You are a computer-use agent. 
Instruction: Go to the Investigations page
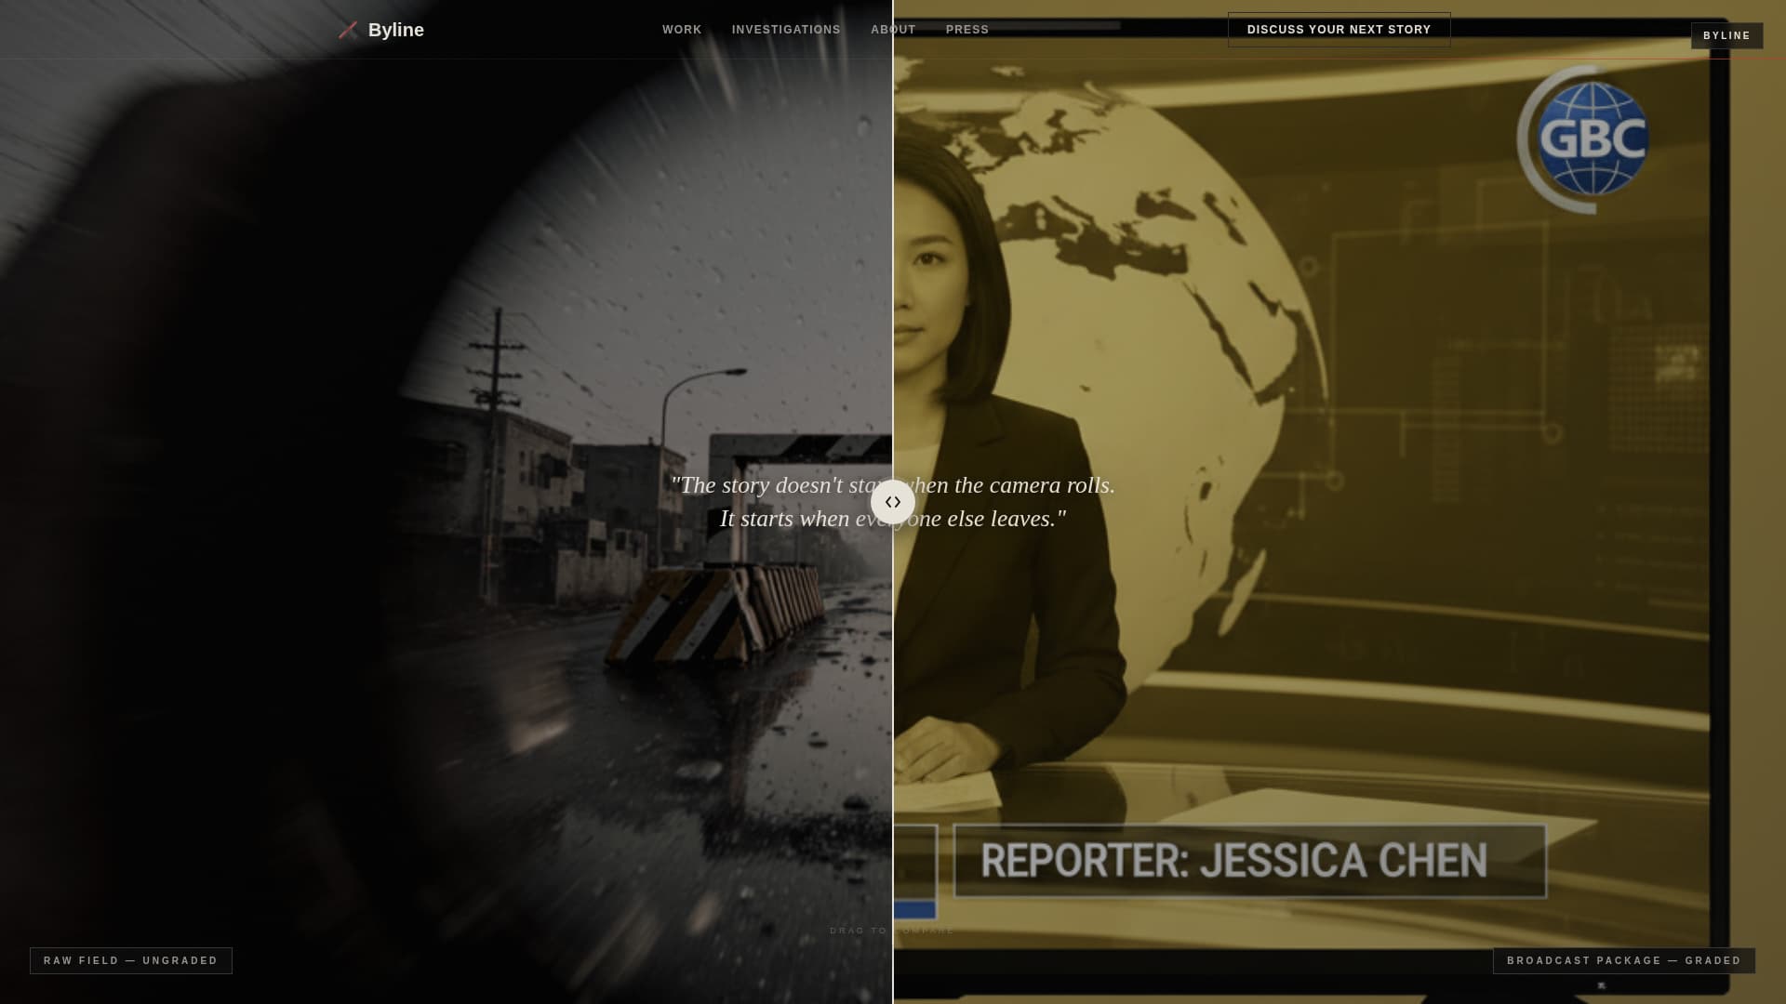click(x=786, y=30)
